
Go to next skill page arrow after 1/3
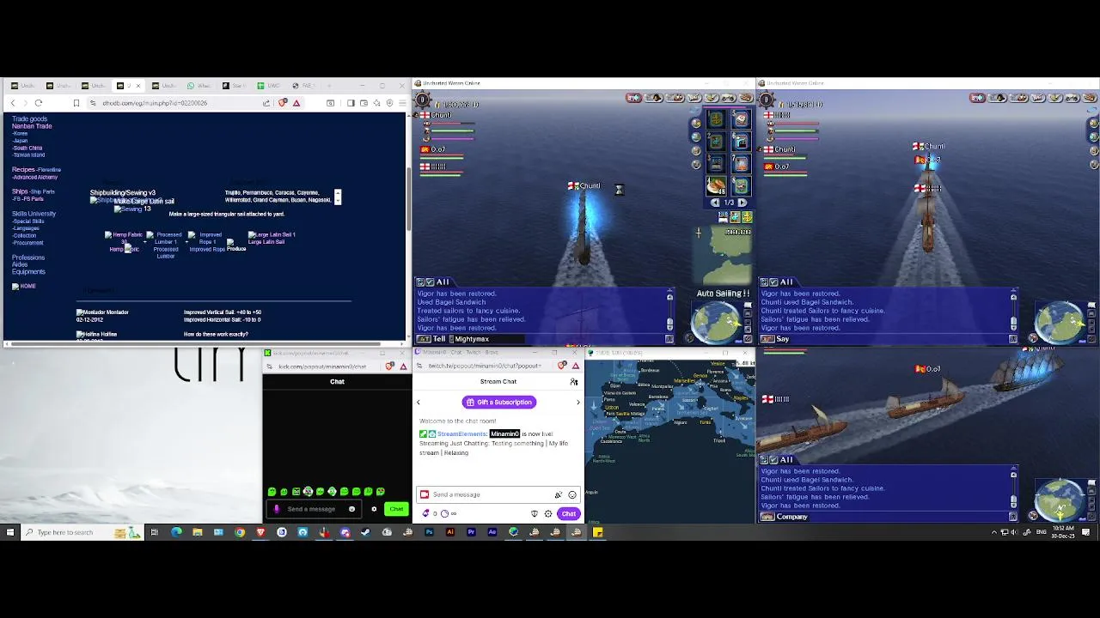click(x=742, y=203)
